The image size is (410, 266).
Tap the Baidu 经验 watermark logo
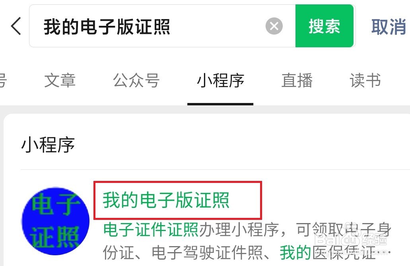[350, 237]
